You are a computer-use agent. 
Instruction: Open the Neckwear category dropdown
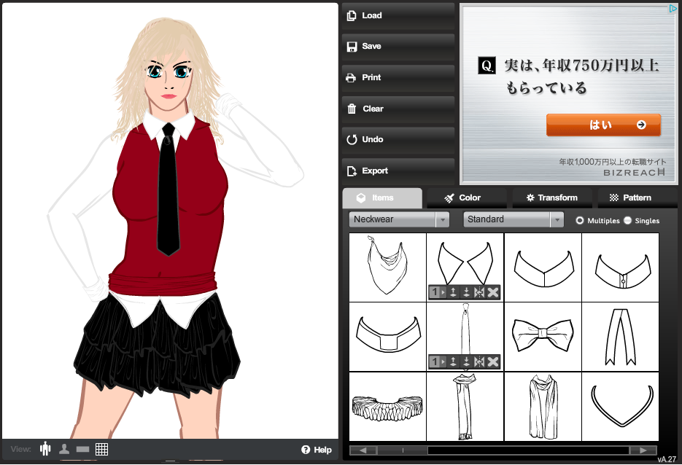point(399,219)
